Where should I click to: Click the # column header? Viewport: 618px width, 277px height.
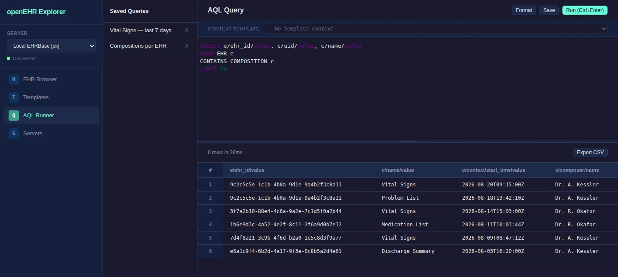click(210, 170)
